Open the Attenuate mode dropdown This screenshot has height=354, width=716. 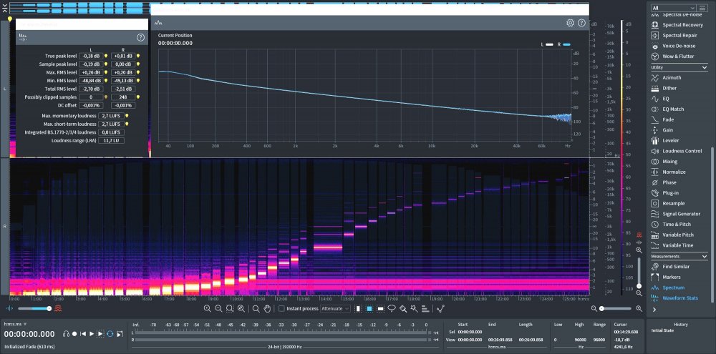pyautogui.click(x=335, y=308)
